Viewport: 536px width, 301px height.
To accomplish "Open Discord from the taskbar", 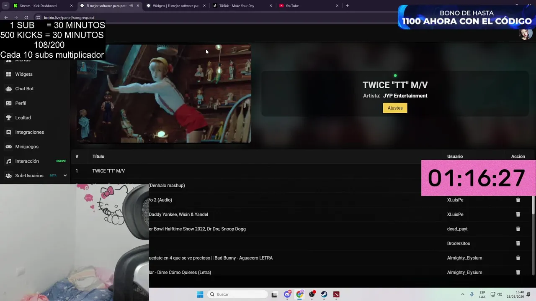I will point(287,294).
